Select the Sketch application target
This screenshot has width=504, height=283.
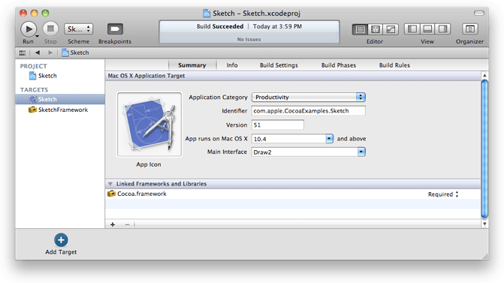click(60, 99)
